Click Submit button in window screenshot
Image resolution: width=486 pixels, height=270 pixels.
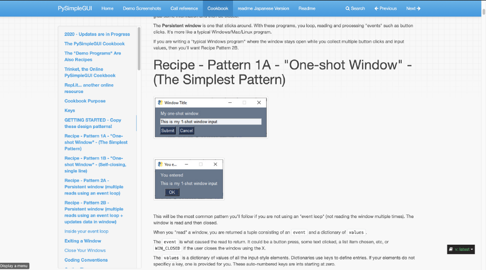[x=168, y=131]
